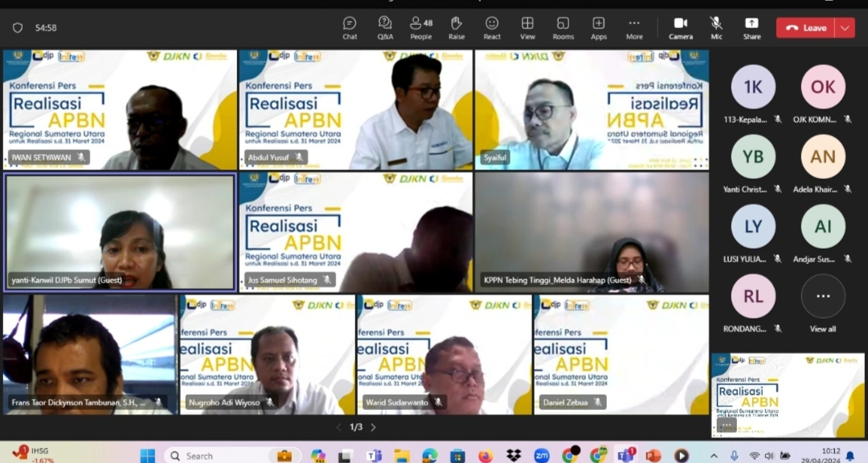Image resolution: width=868 pixels, height=463 pixels.
Task: Open the View layout menu
Action: 527,27
